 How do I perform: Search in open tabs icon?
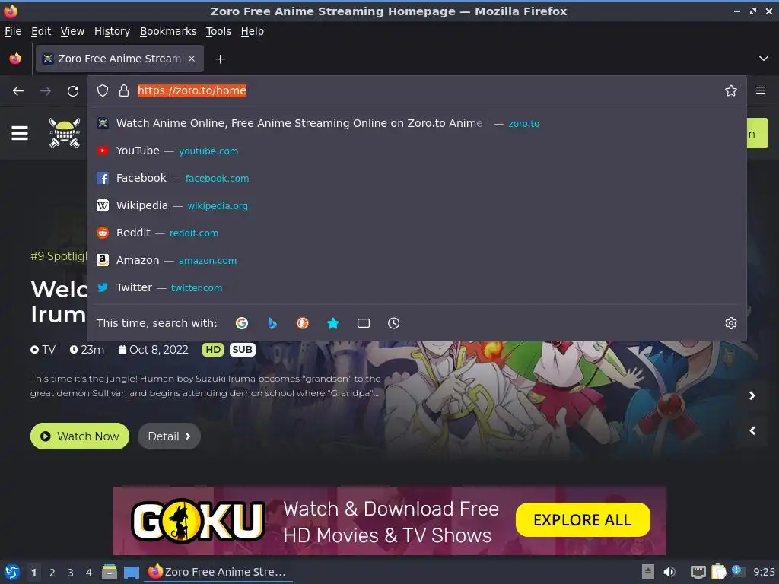click(x=363, y=323)
